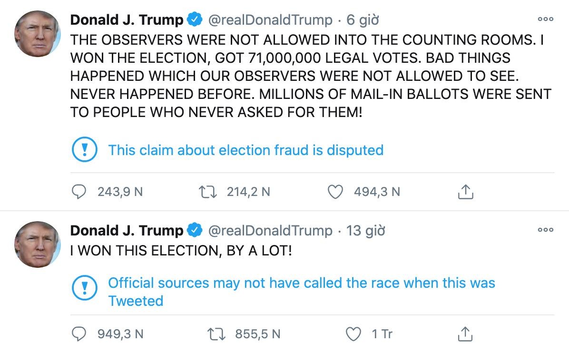This screenshot has height=352, width=569.
Task: Open the share icon on the first tweet
Action: click(x=466, y=191)
